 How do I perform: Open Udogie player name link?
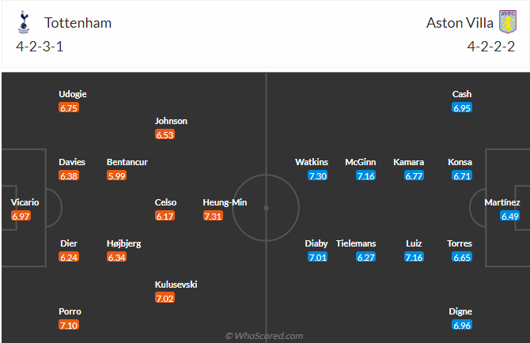[x=72, y=94]
